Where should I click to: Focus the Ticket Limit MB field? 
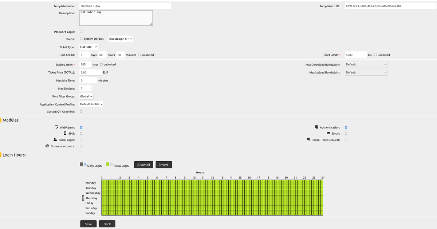click(x=355, y=55)
